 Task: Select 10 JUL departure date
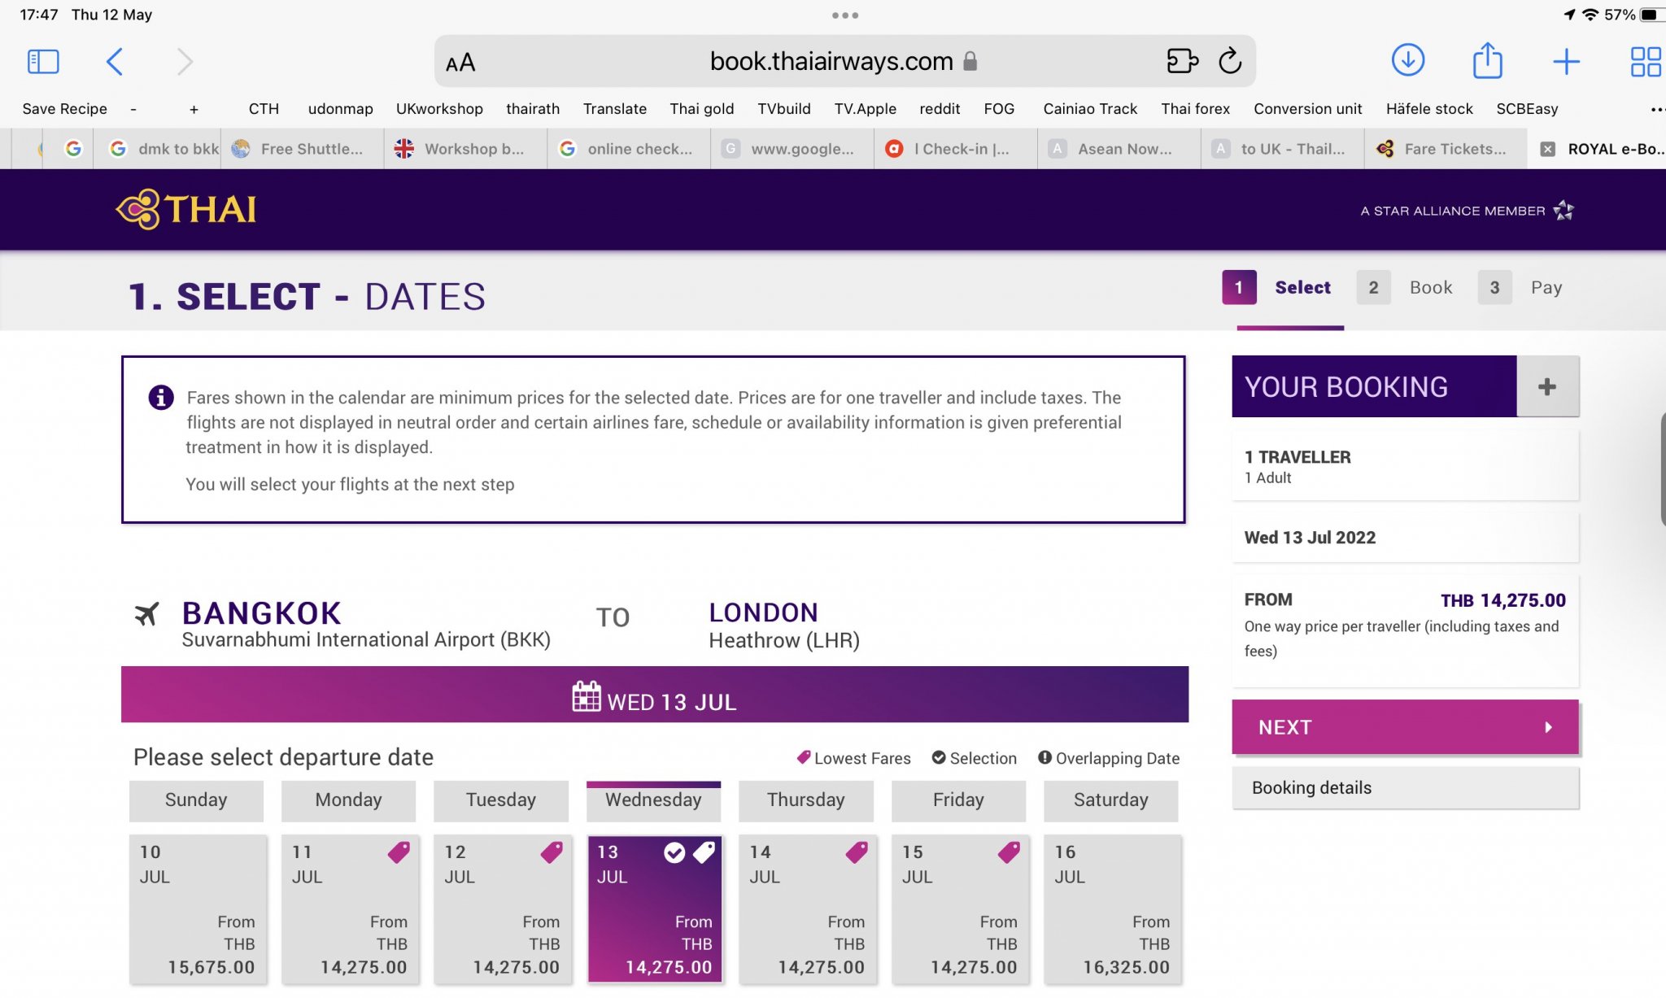coord(198,909)
